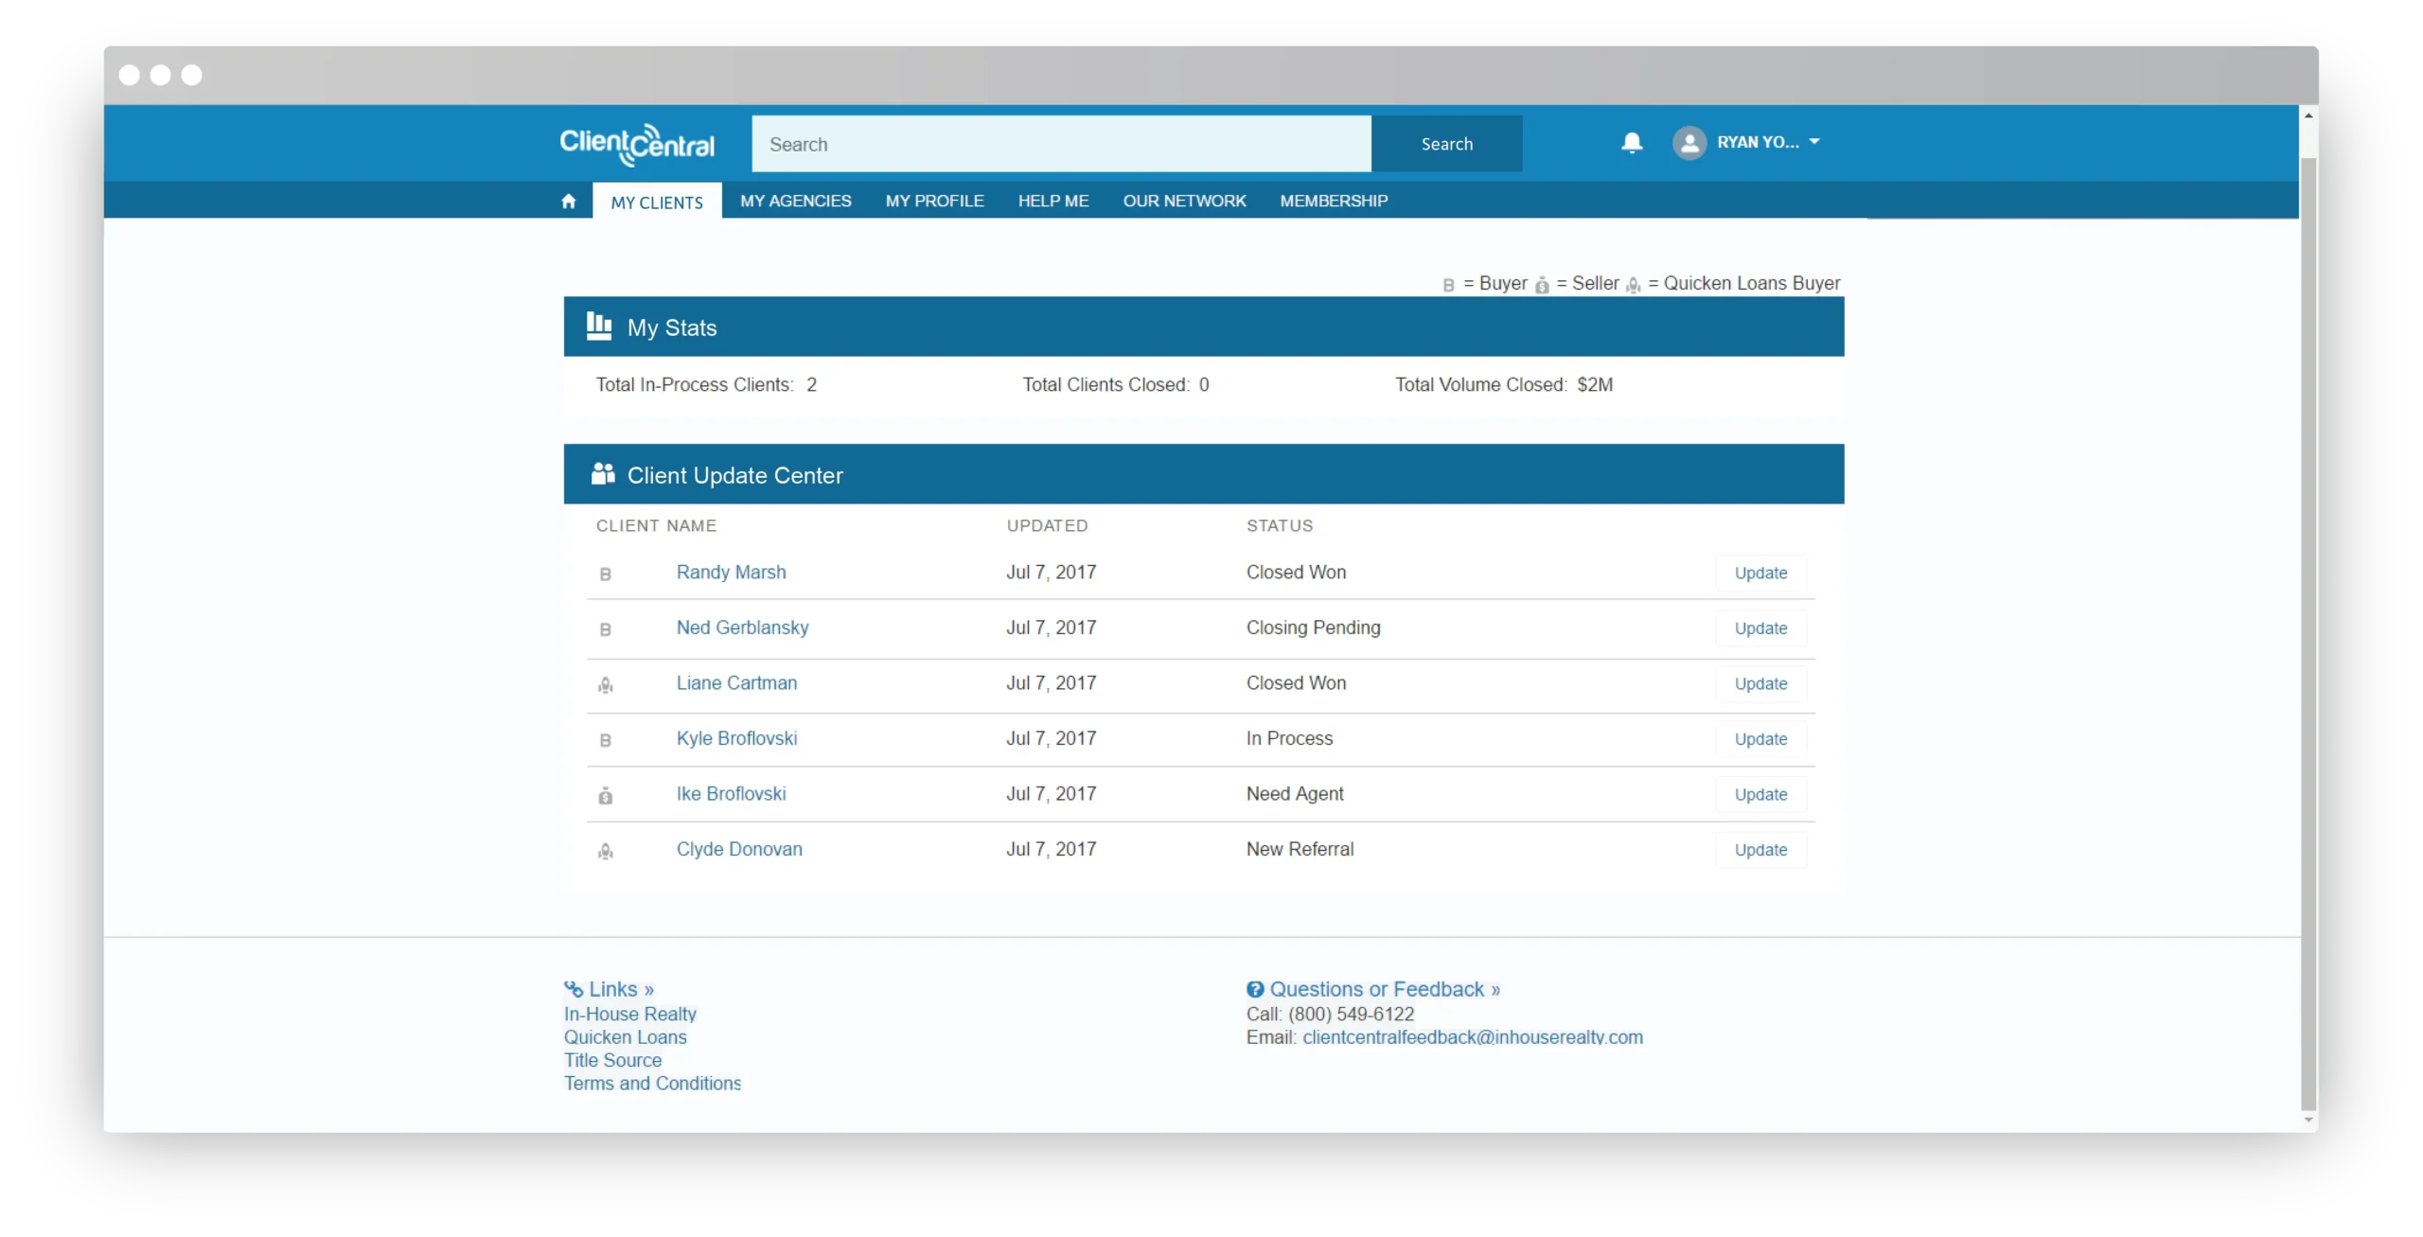Click the Buyer 'B' icon next to Kyle Broflovski
Viewport: 2423px width, 1237px height.
point(606,740)
